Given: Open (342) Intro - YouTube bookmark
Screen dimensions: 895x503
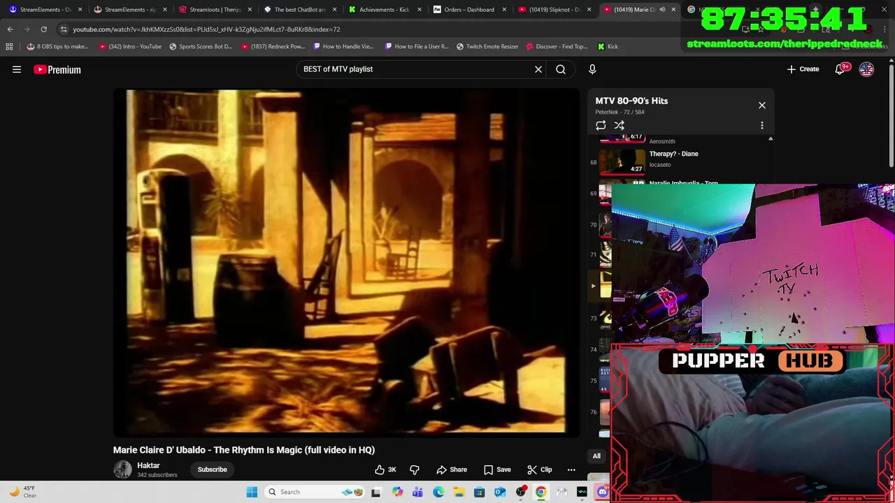Looking at the screenshot, I should point(130,46).
